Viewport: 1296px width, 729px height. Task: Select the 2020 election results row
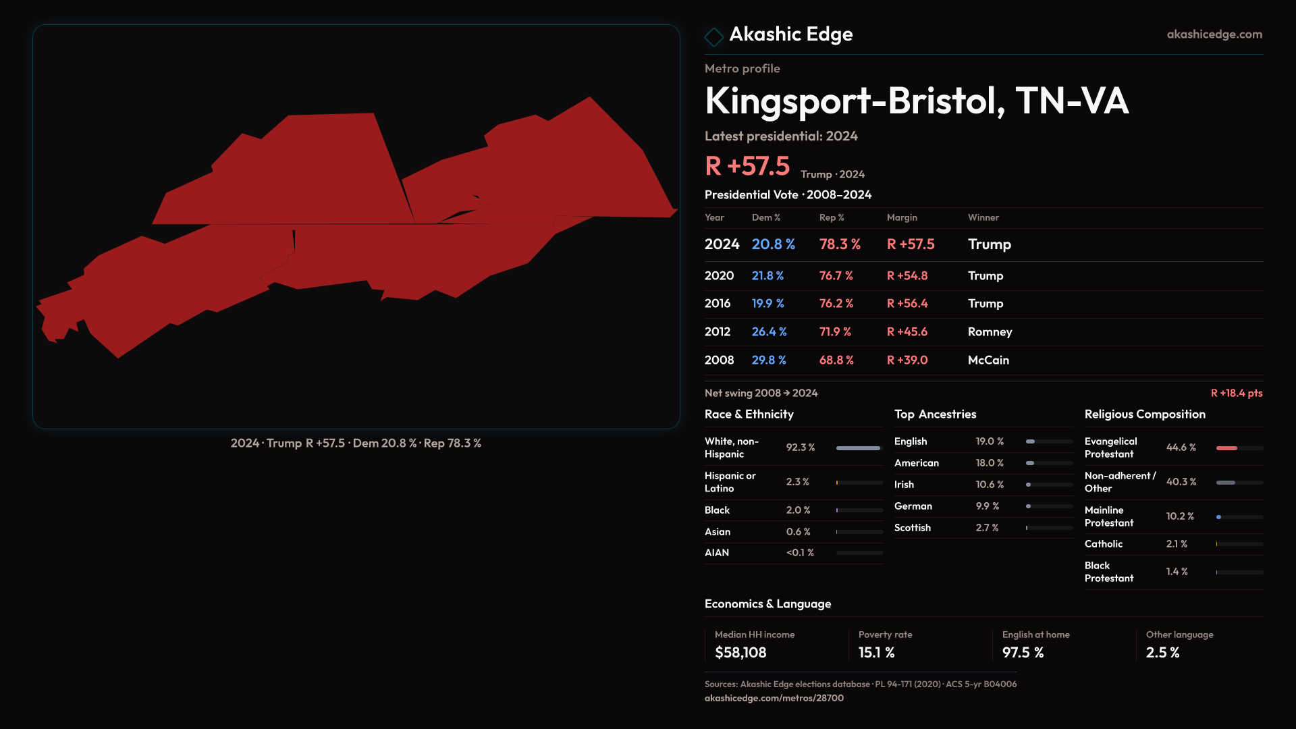pos(983,276)
